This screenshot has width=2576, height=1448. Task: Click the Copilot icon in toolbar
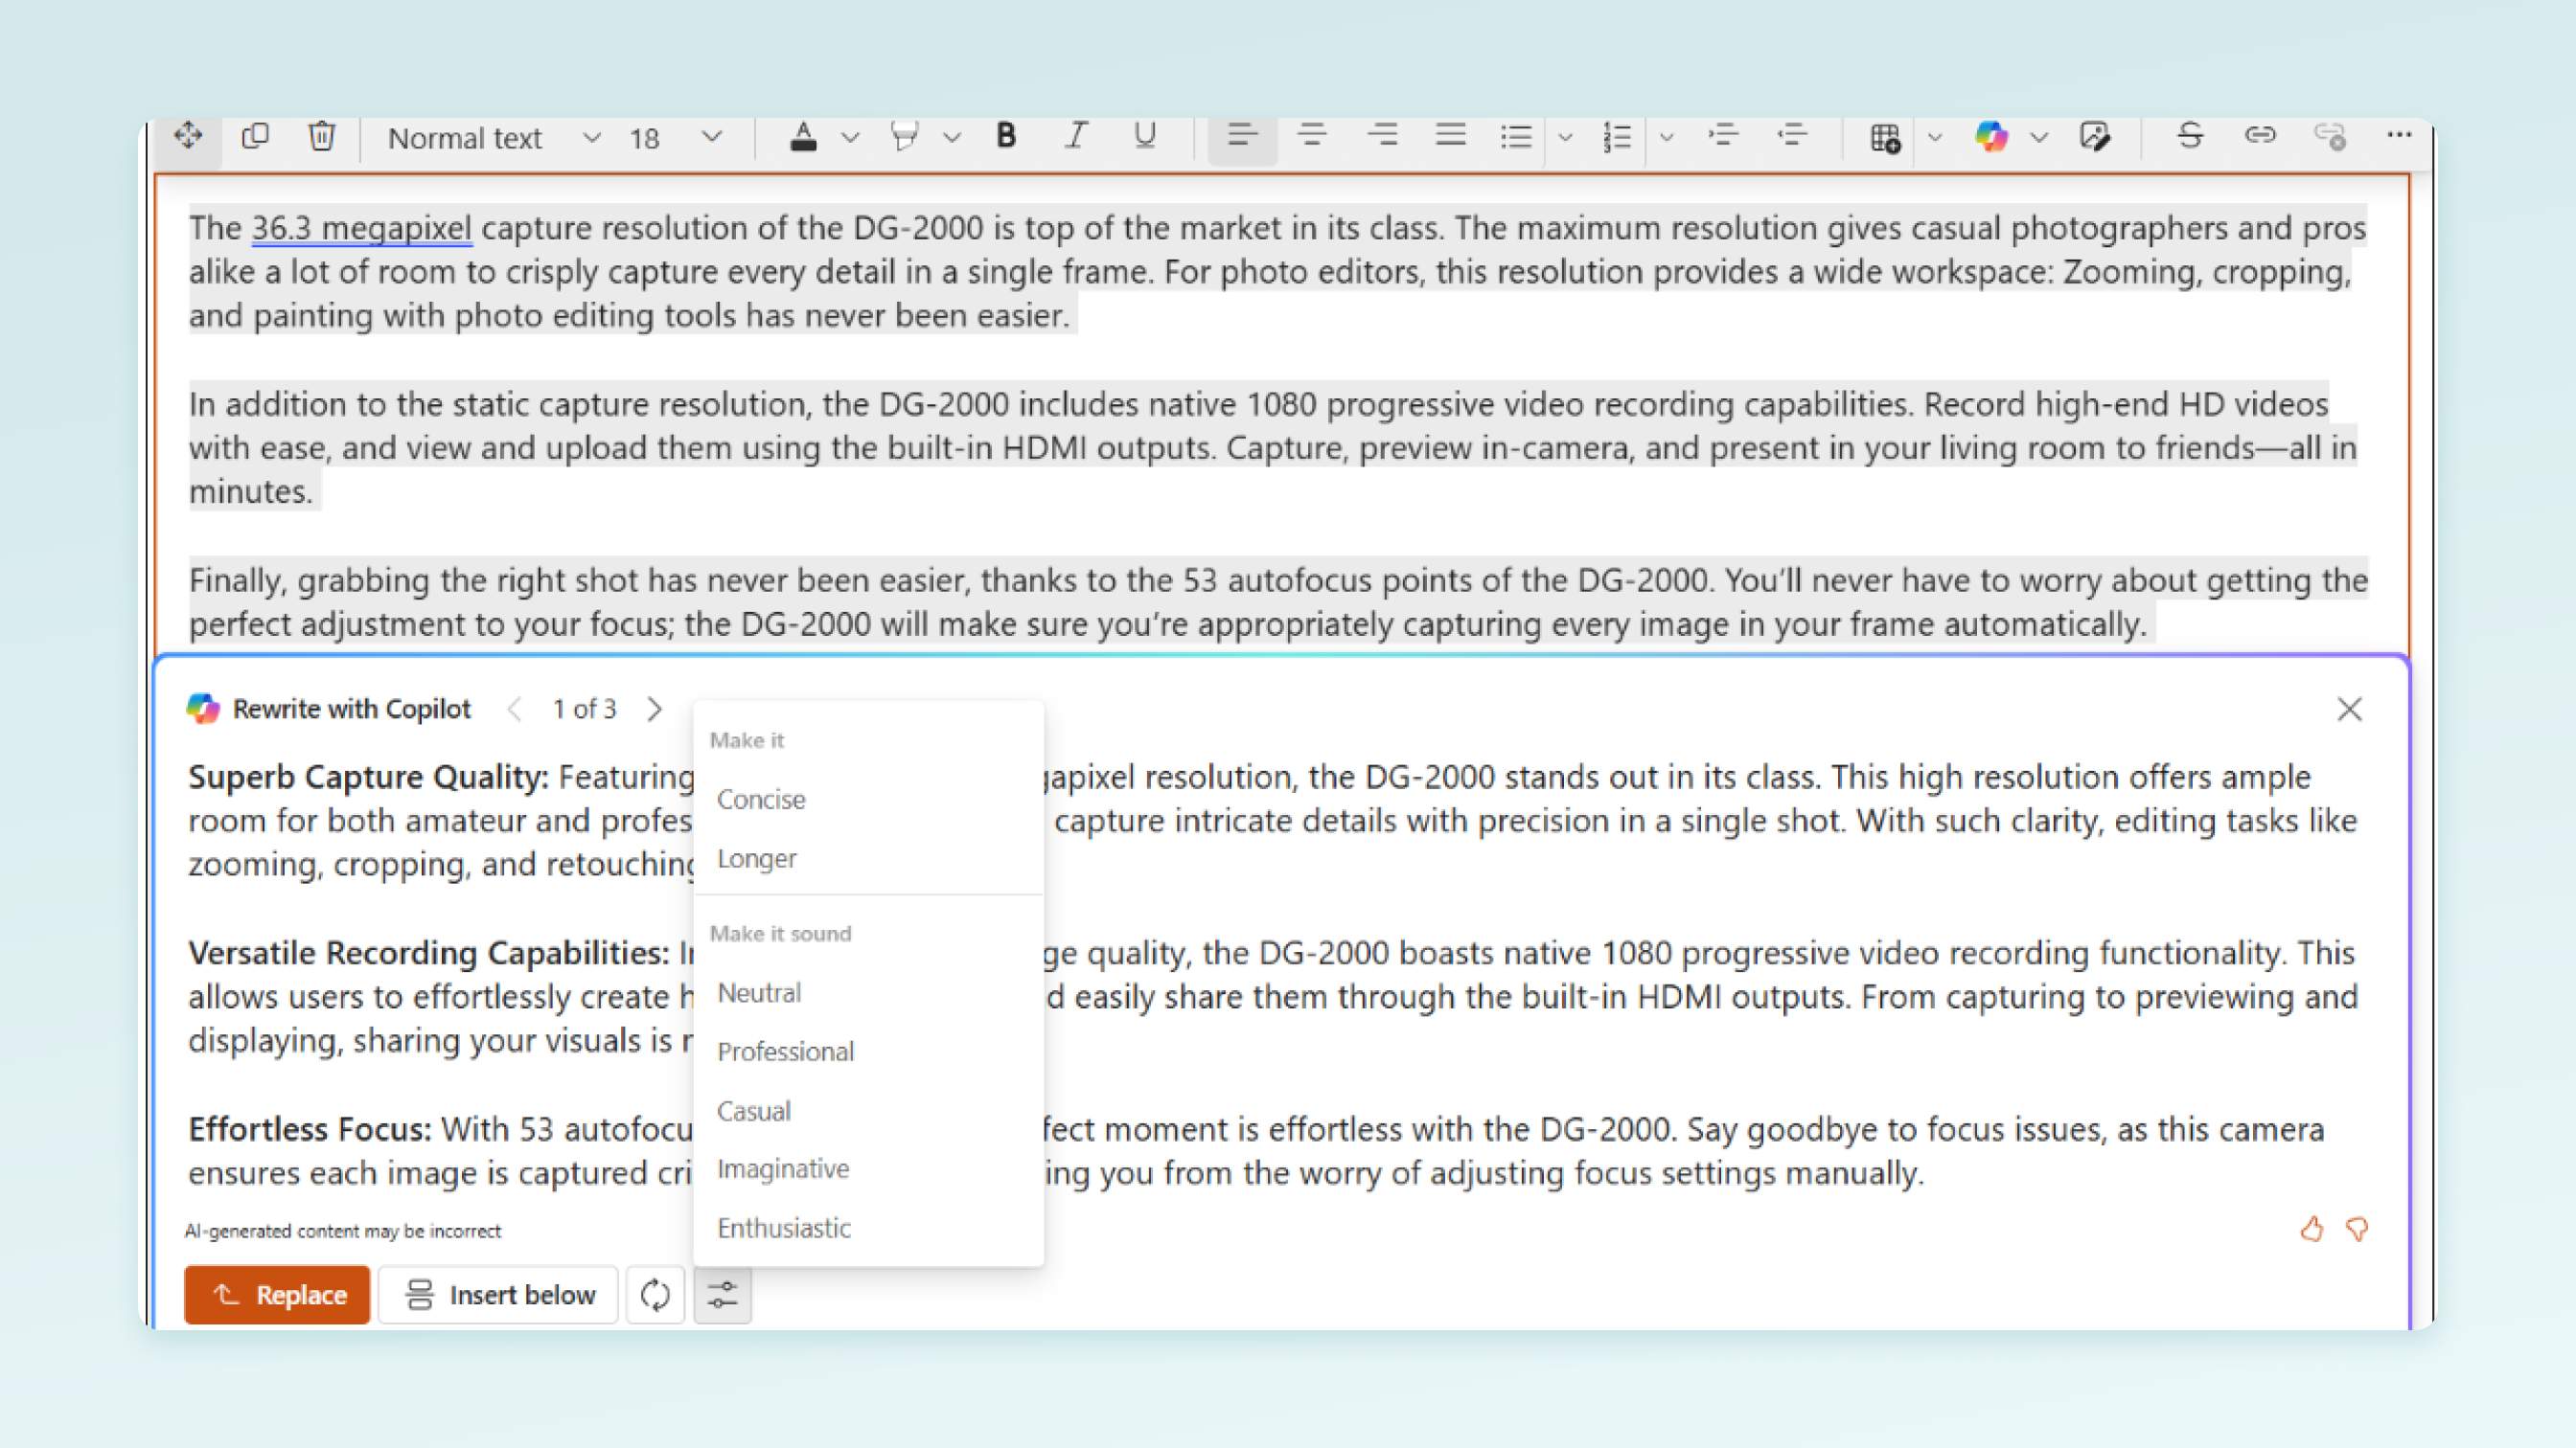coord(1991,137)
